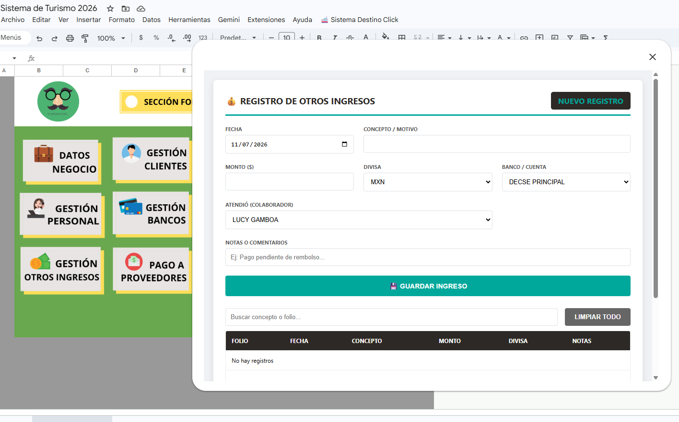This screenshot has height=422, width=679.
Task: Star the Sistema de Turismo 2026 document
Action: tap(110, 9)
